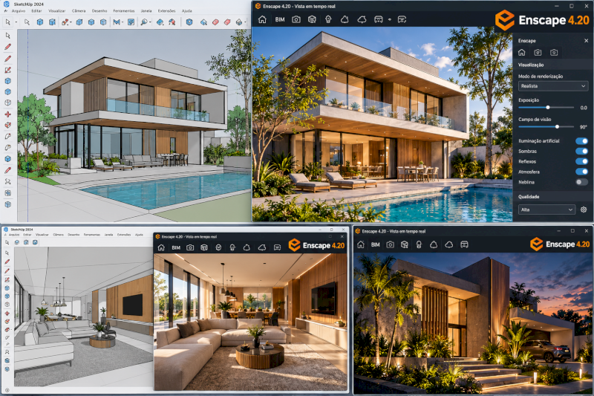Click light bulb icon in living-room Enscape toolbar
The height and width of the screenshot is (396, 594).
tap(232, 247)
